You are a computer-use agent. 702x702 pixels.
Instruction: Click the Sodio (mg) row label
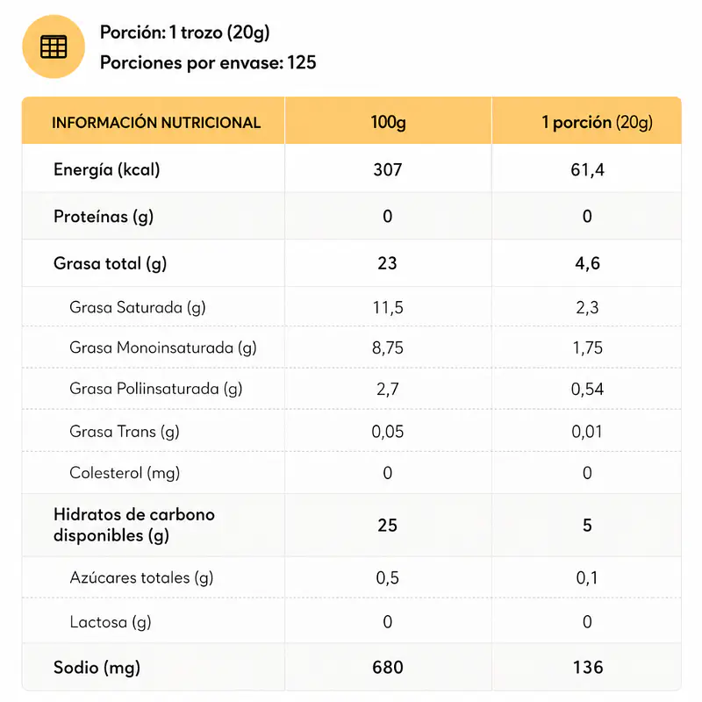[x=97, y=668]
